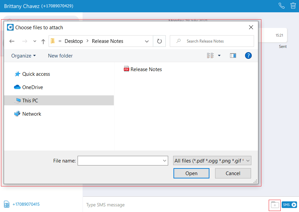
Task: Open the All files type filter dropdown
Action: [212, 160]
